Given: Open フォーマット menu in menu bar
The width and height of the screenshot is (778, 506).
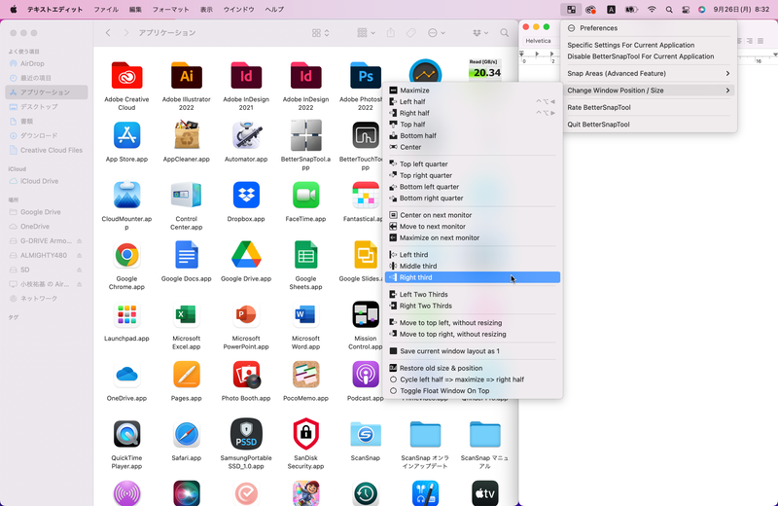Looking at the screenshot, I should (x=171, y=9).
